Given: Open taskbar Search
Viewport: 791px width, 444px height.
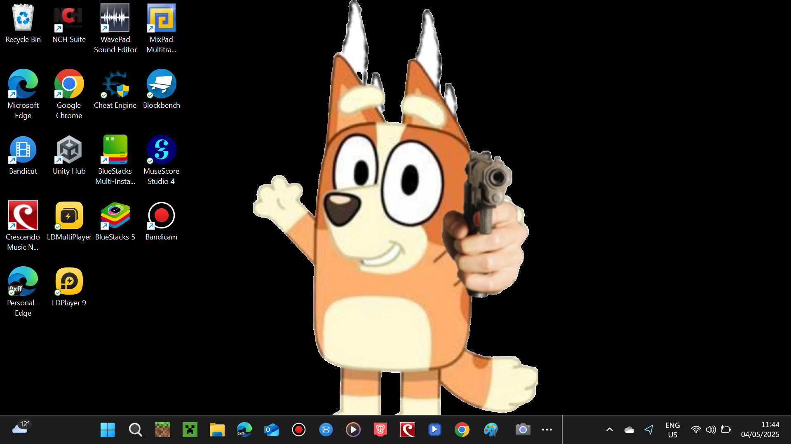Looking at the screenshot, I should (135, 430).
